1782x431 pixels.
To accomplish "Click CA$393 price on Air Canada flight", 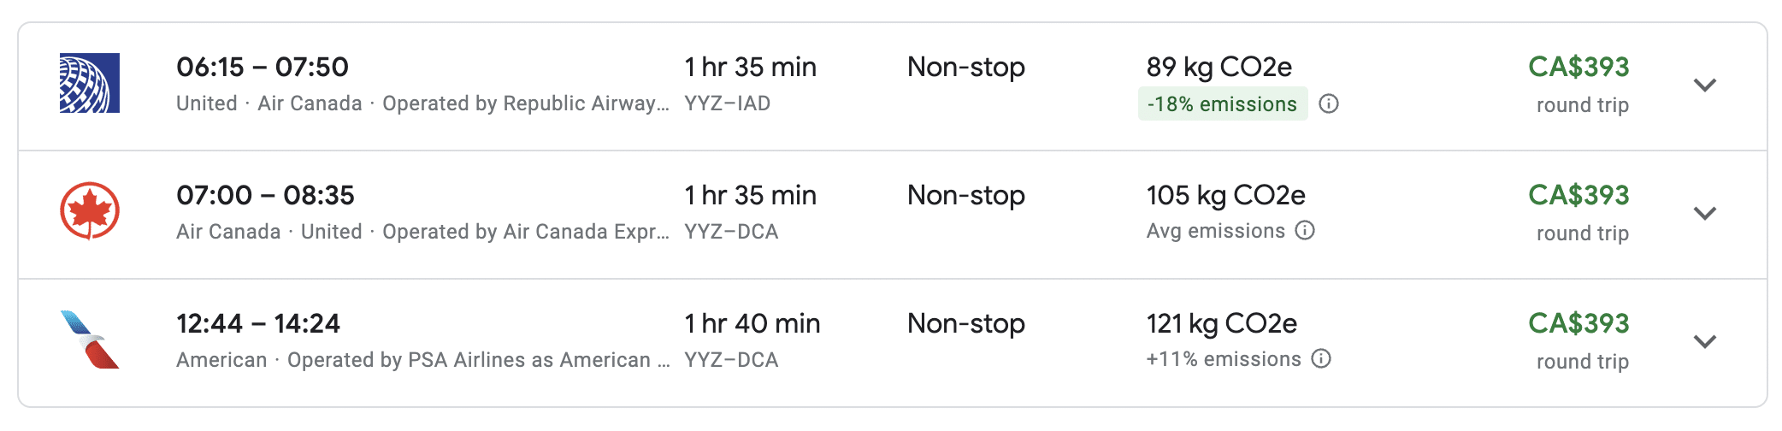I will pos(1578,195).
